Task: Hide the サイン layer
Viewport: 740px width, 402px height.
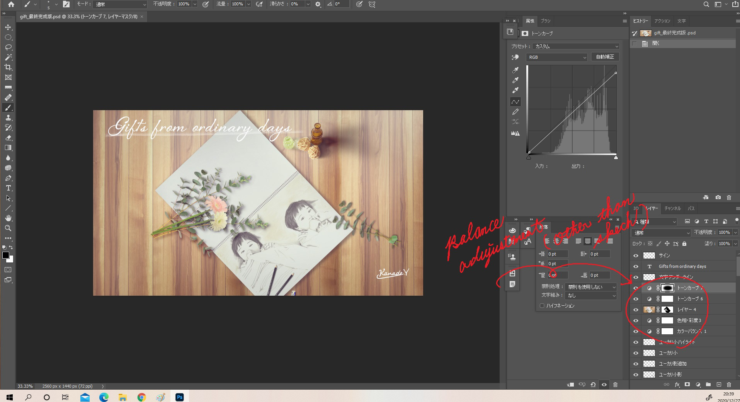Action: point(636,256)
